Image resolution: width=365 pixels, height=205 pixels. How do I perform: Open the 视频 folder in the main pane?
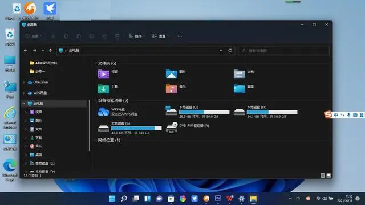(104, 74)
